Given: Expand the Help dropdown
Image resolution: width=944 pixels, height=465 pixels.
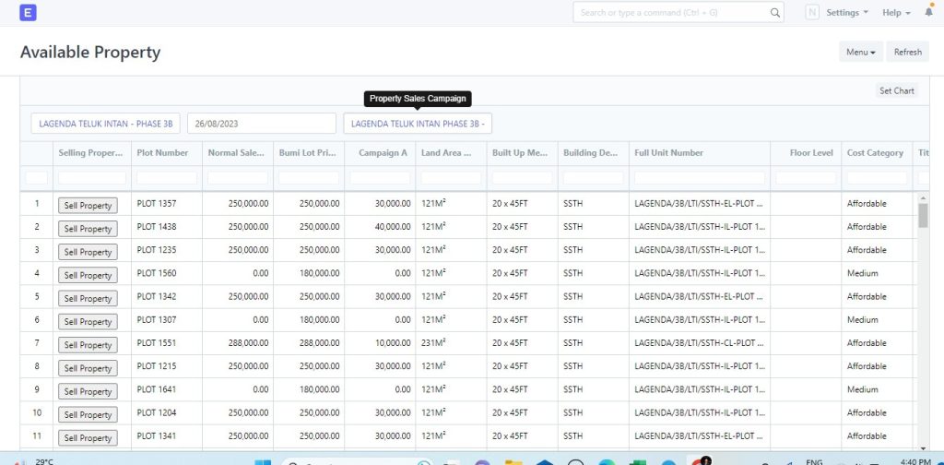Looking at the screenshot, I should pyautogui.click(x=896, y=13).
